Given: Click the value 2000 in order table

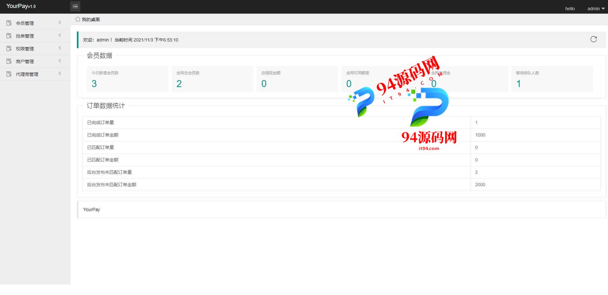Looking at the screenshot, I should 480,185.
